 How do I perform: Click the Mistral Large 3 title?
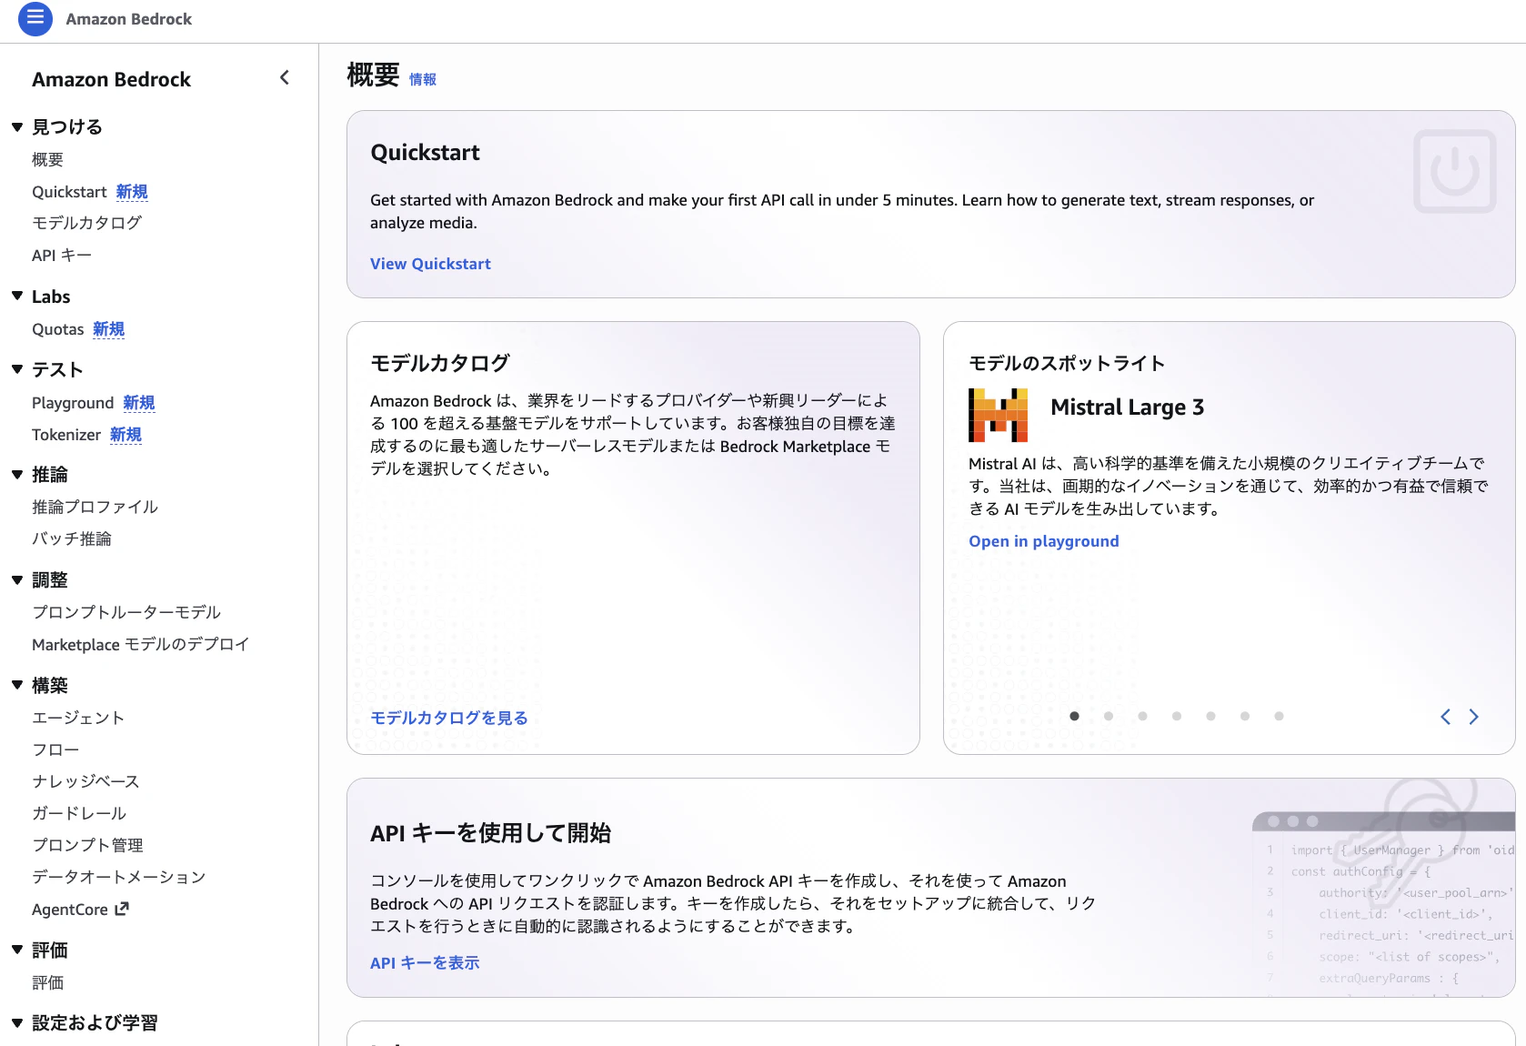(x=1128, y=407)
